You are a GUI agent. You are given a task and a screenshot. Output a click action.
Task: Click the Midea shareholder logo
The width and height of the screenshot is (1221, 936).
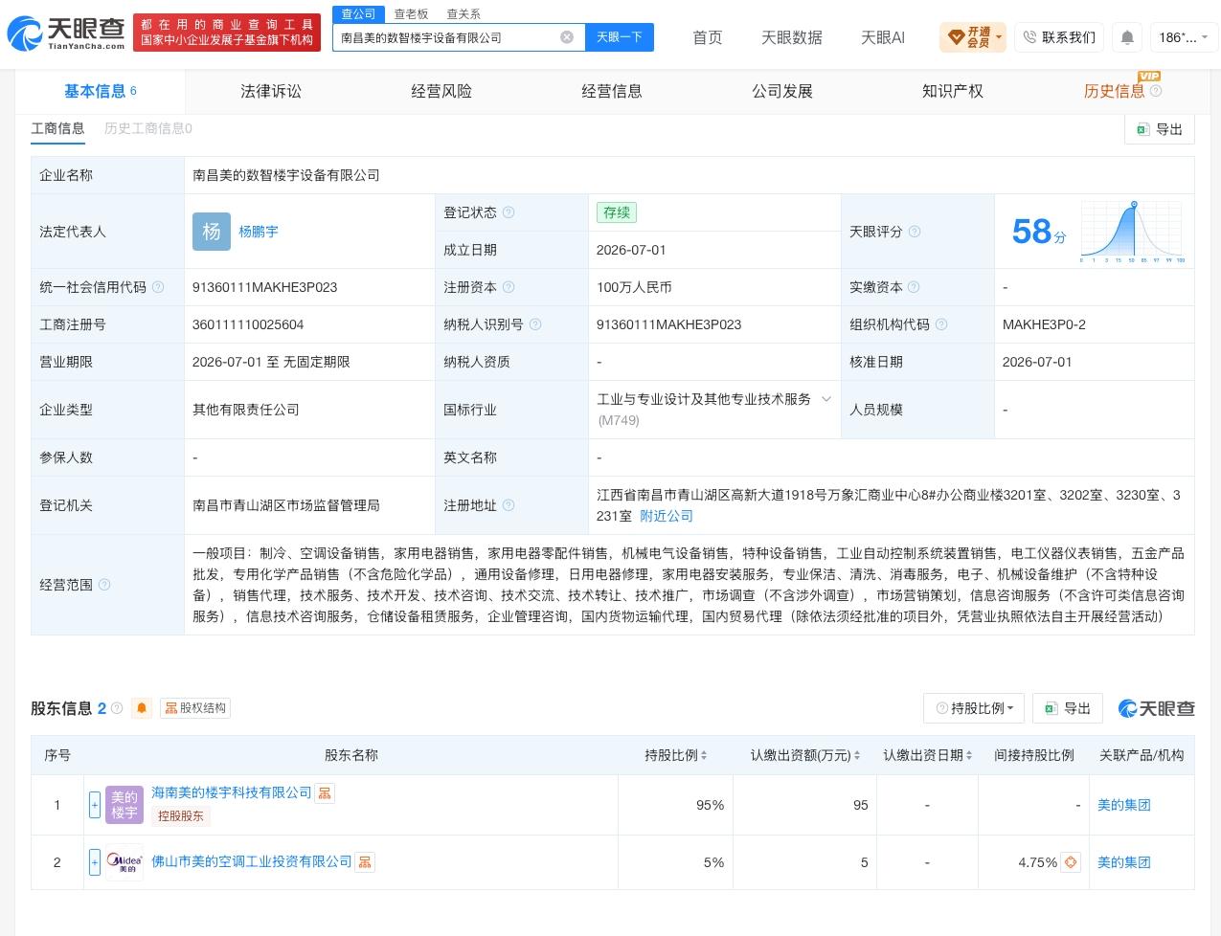pos(124,862)
